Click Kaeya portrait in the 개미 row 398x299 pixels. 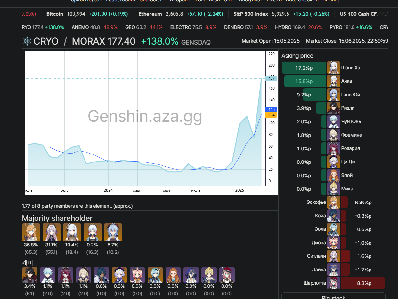(x=102, y=275)
